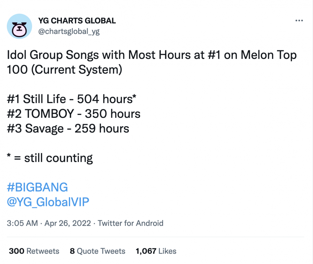
Task: Open the @YG_GlobalVIP mention
Action: 48,202
